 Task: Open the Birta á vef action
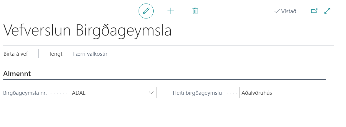click(x=16, y=54)
